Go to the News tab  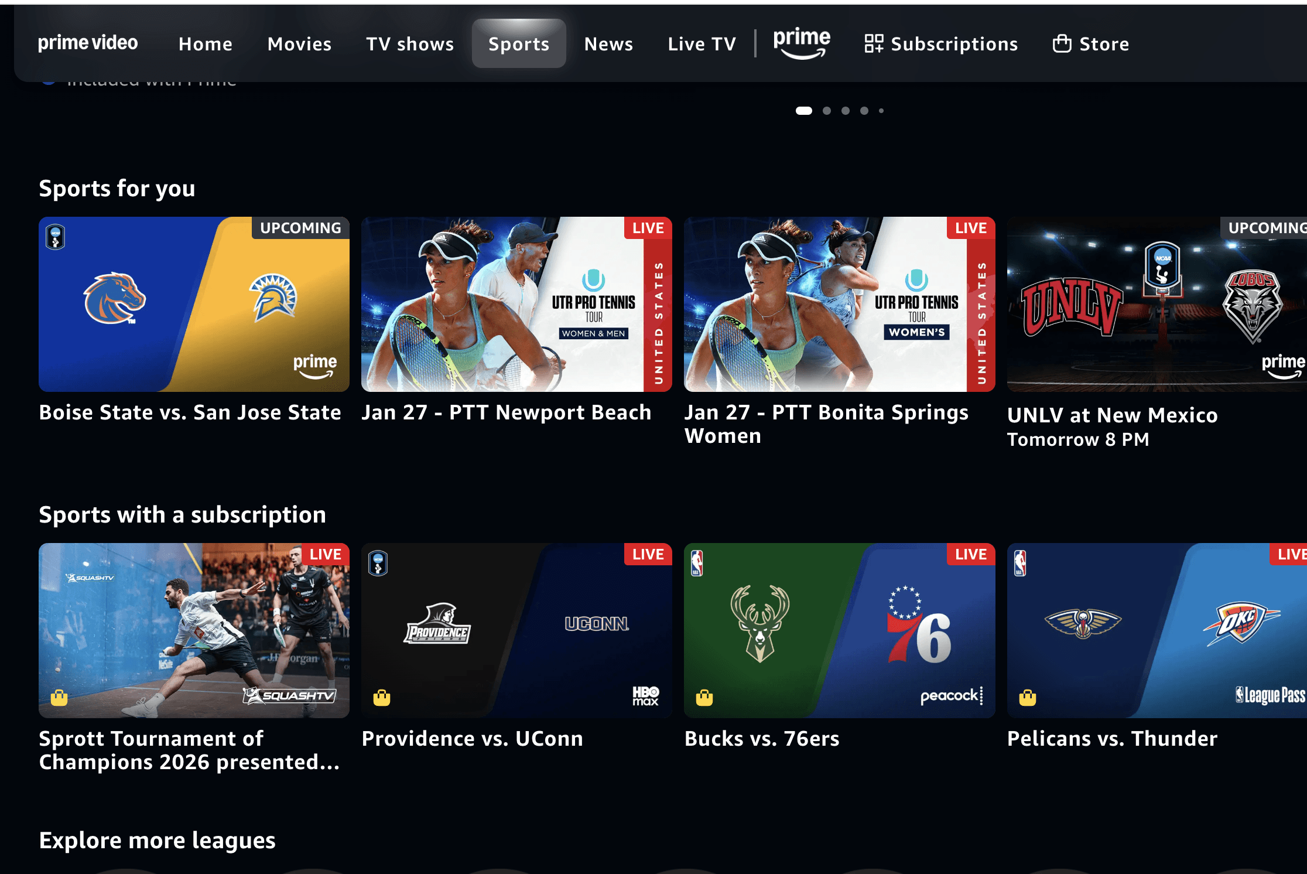click(x=608, y=44)
